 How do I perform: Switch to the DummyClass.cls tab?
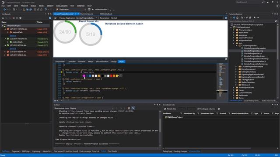coord(87,14)
